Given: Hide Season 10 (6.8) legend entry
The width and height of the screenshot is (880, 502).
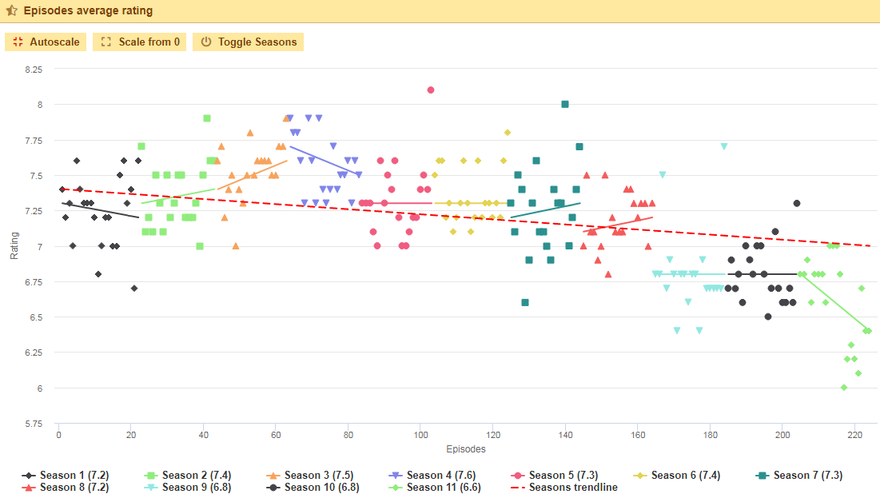Looking at the screenshot, I should (313, 488).
